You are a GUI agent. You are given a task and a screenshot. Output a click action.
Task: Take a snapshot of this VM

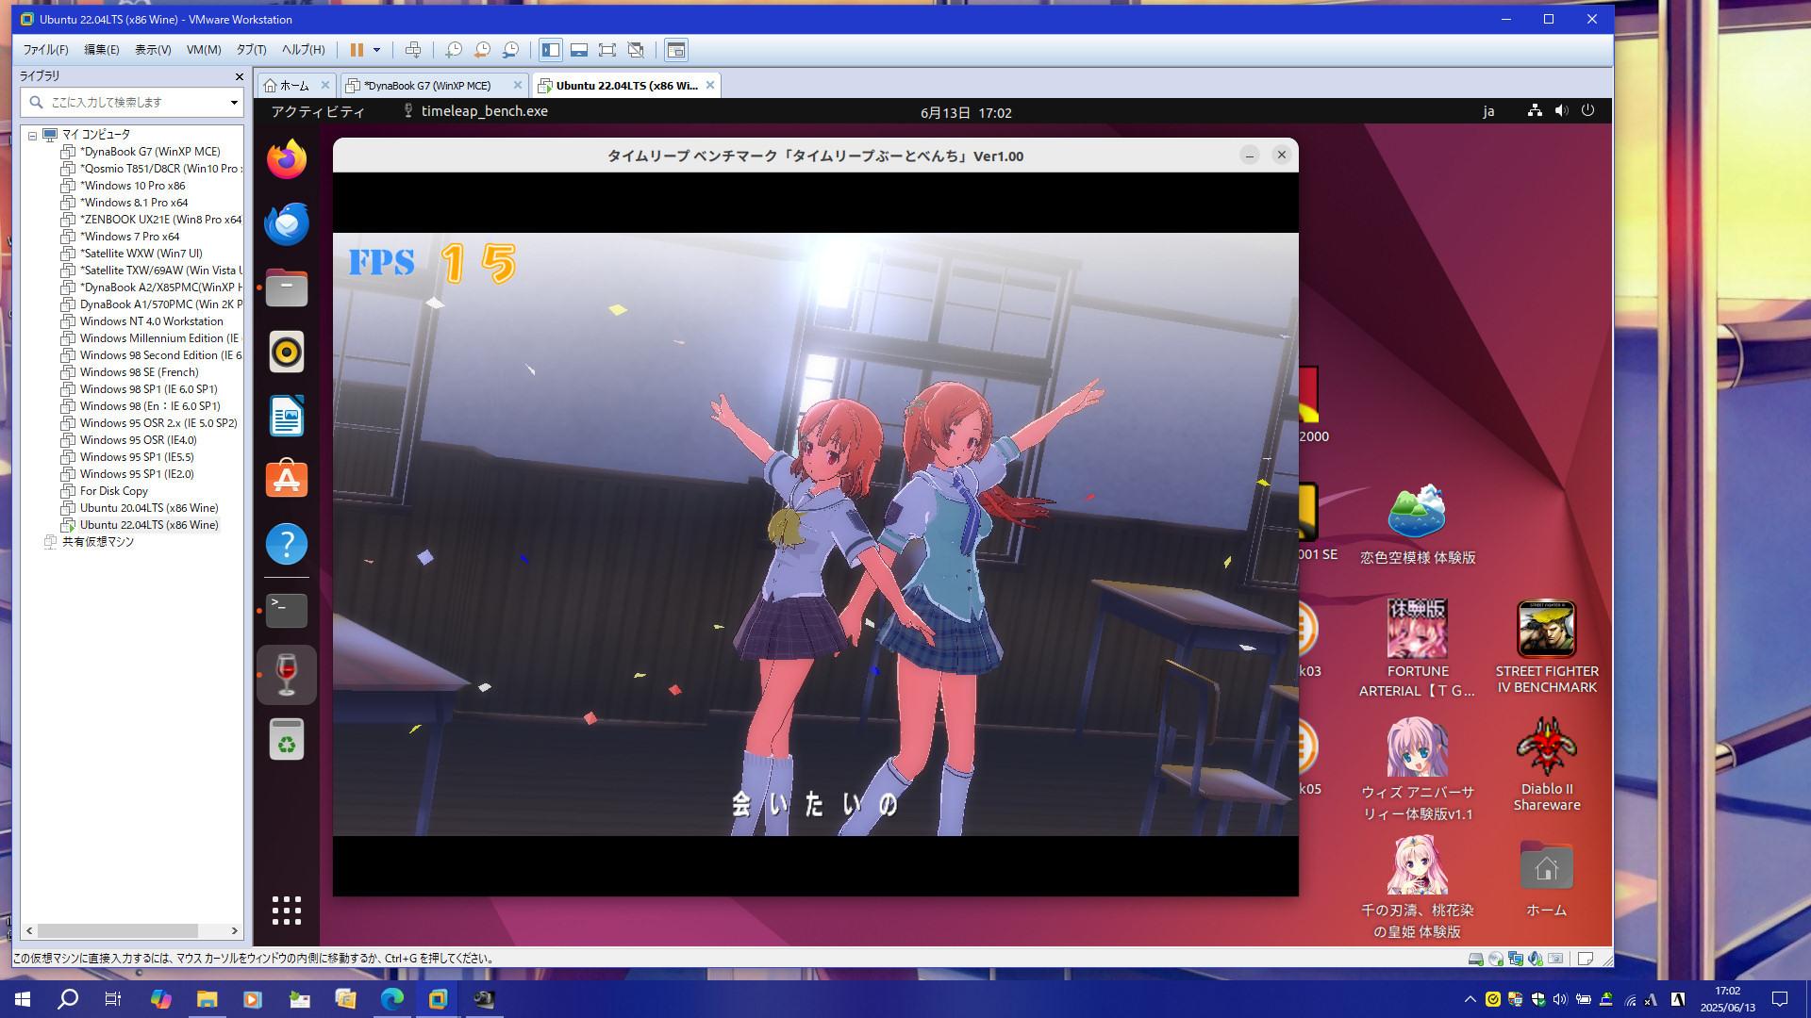coord(454,50)
